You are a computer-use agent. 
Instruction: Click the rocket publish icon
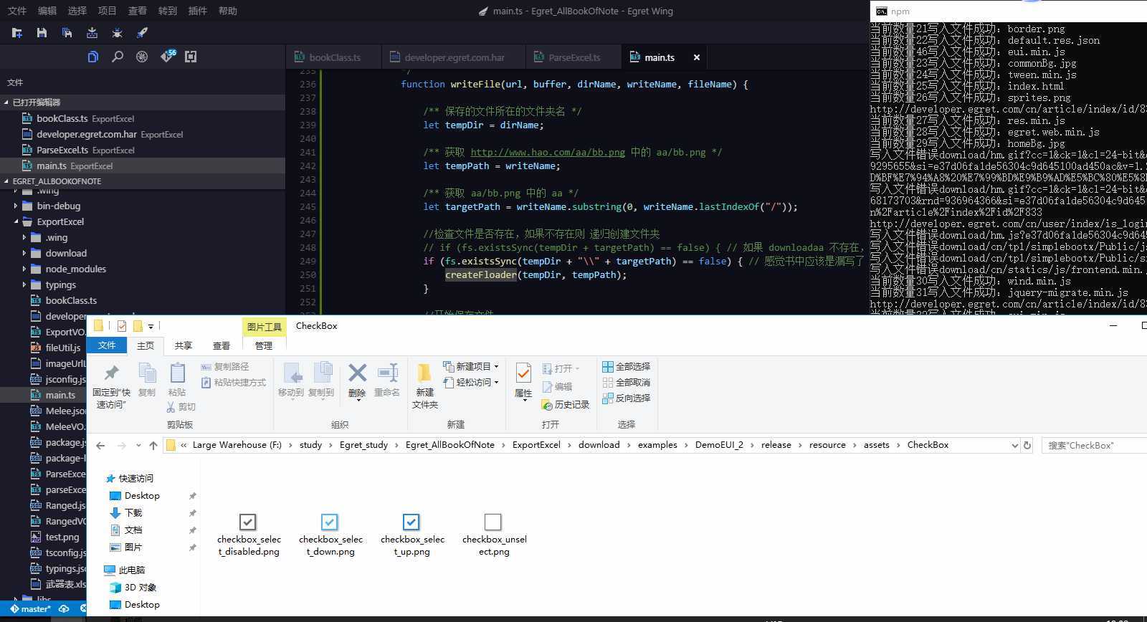pyautogui.click(x=142, y=33)
